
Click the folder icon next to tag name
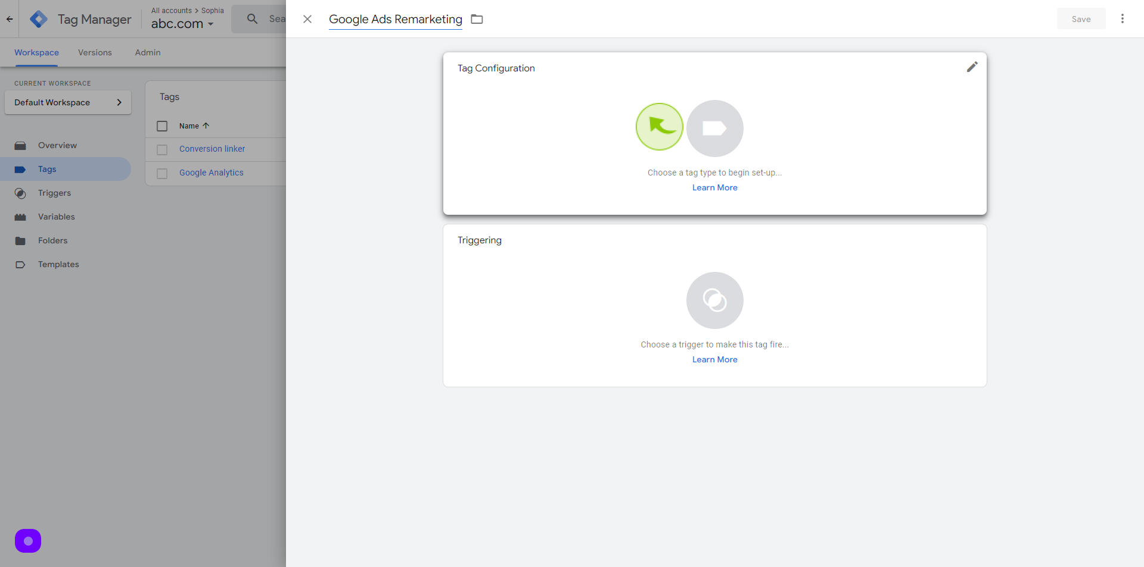(477, 19)
